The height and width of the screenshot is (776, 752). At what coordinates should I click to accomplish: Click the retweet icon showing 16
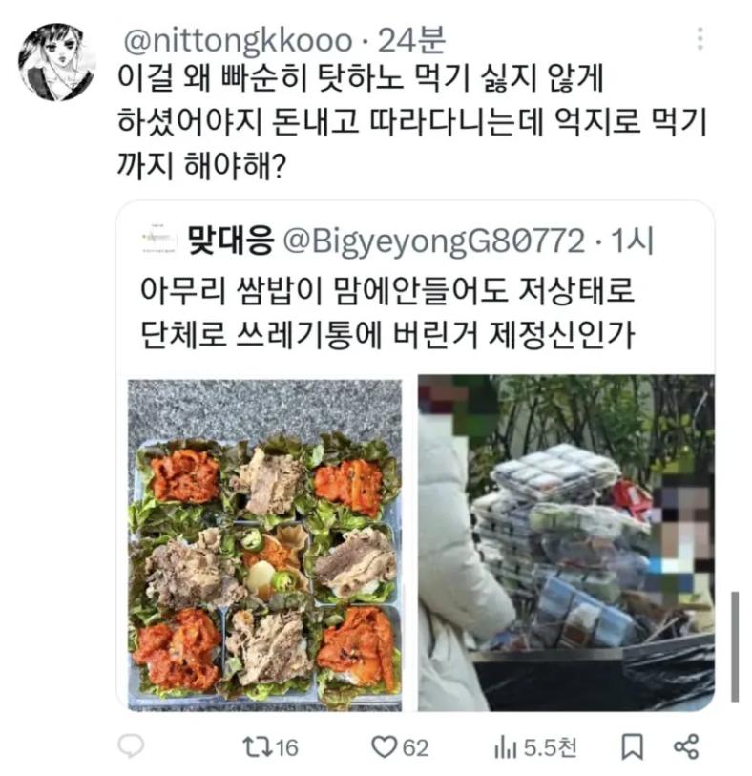257,746
